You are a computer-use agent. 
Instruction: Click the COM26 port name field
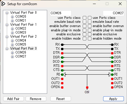coord(61,13)
